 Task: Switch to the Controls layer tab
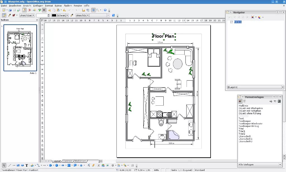pyautogui.click(x=68, y=161)
